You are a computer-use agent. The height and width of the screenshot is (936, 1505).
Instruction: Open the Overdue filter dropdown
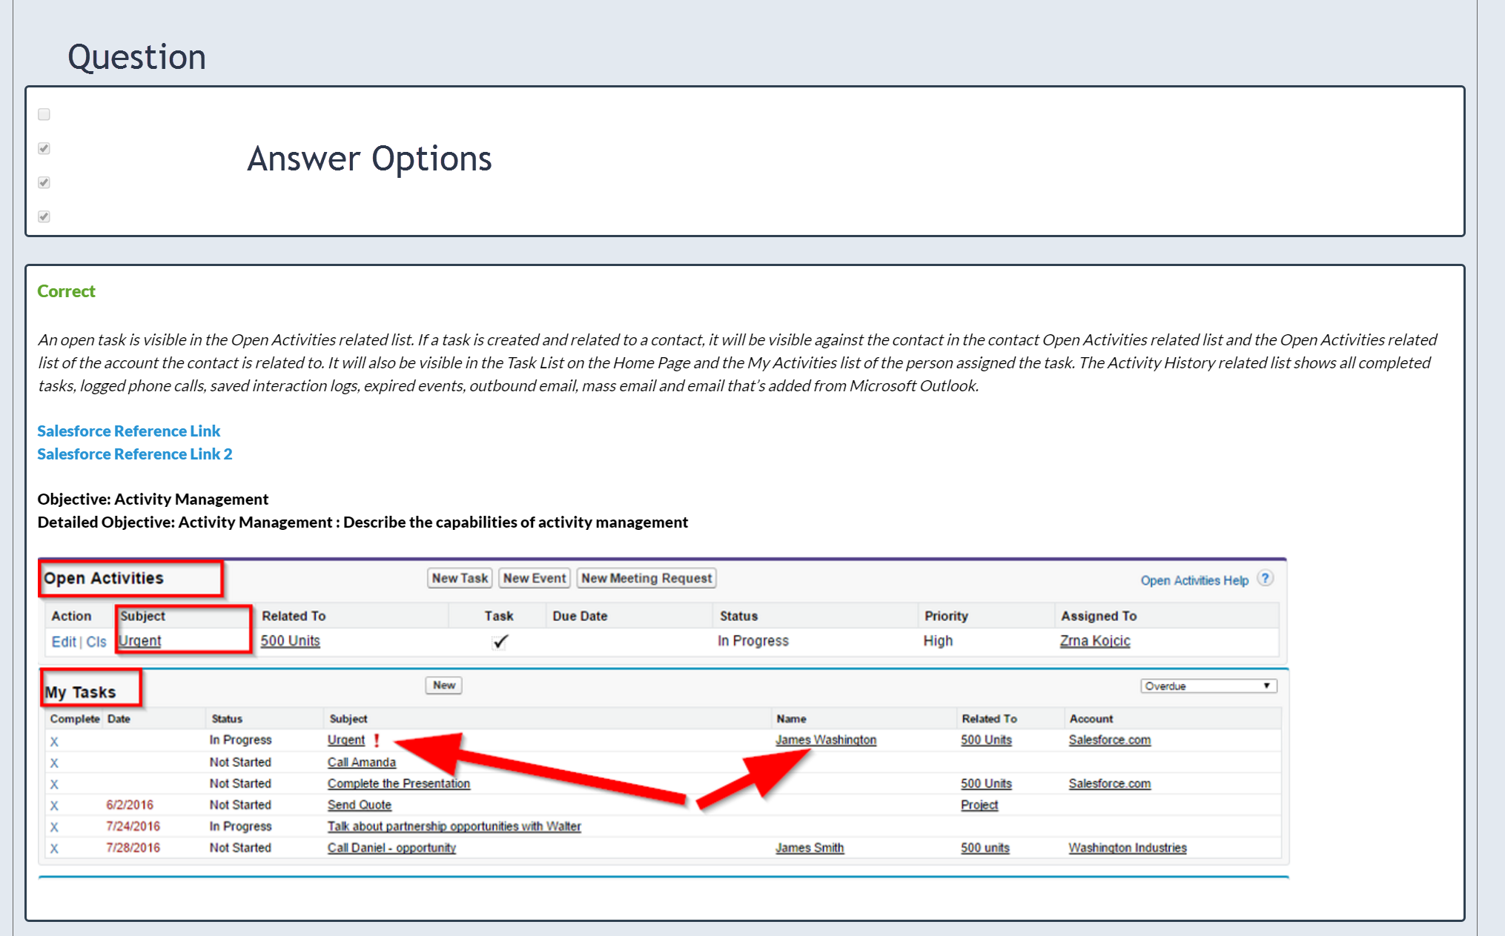click(x=1208, y=686)
